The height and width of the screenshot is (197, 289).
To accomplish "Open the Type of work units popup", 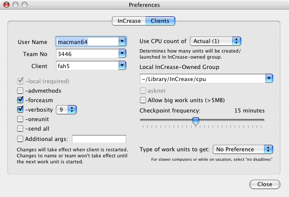I will pyautogui.click(x=243, y=149).
